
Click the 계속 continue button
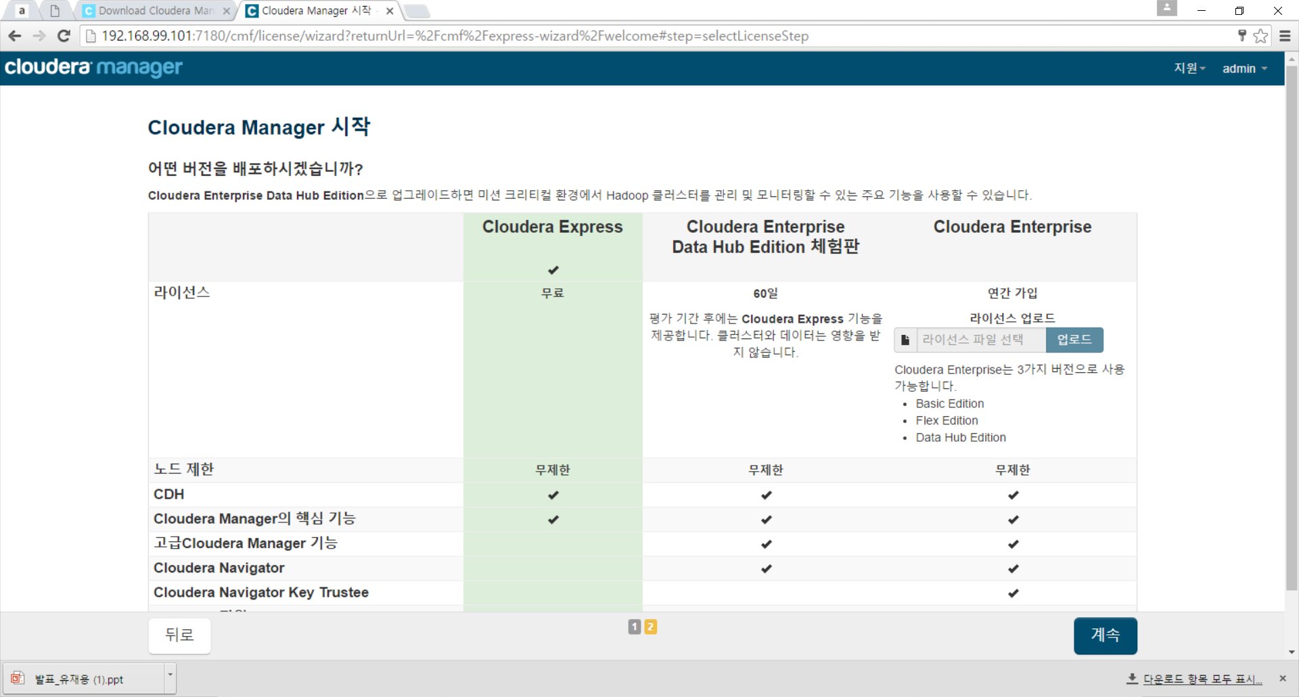coord(1105,635)
